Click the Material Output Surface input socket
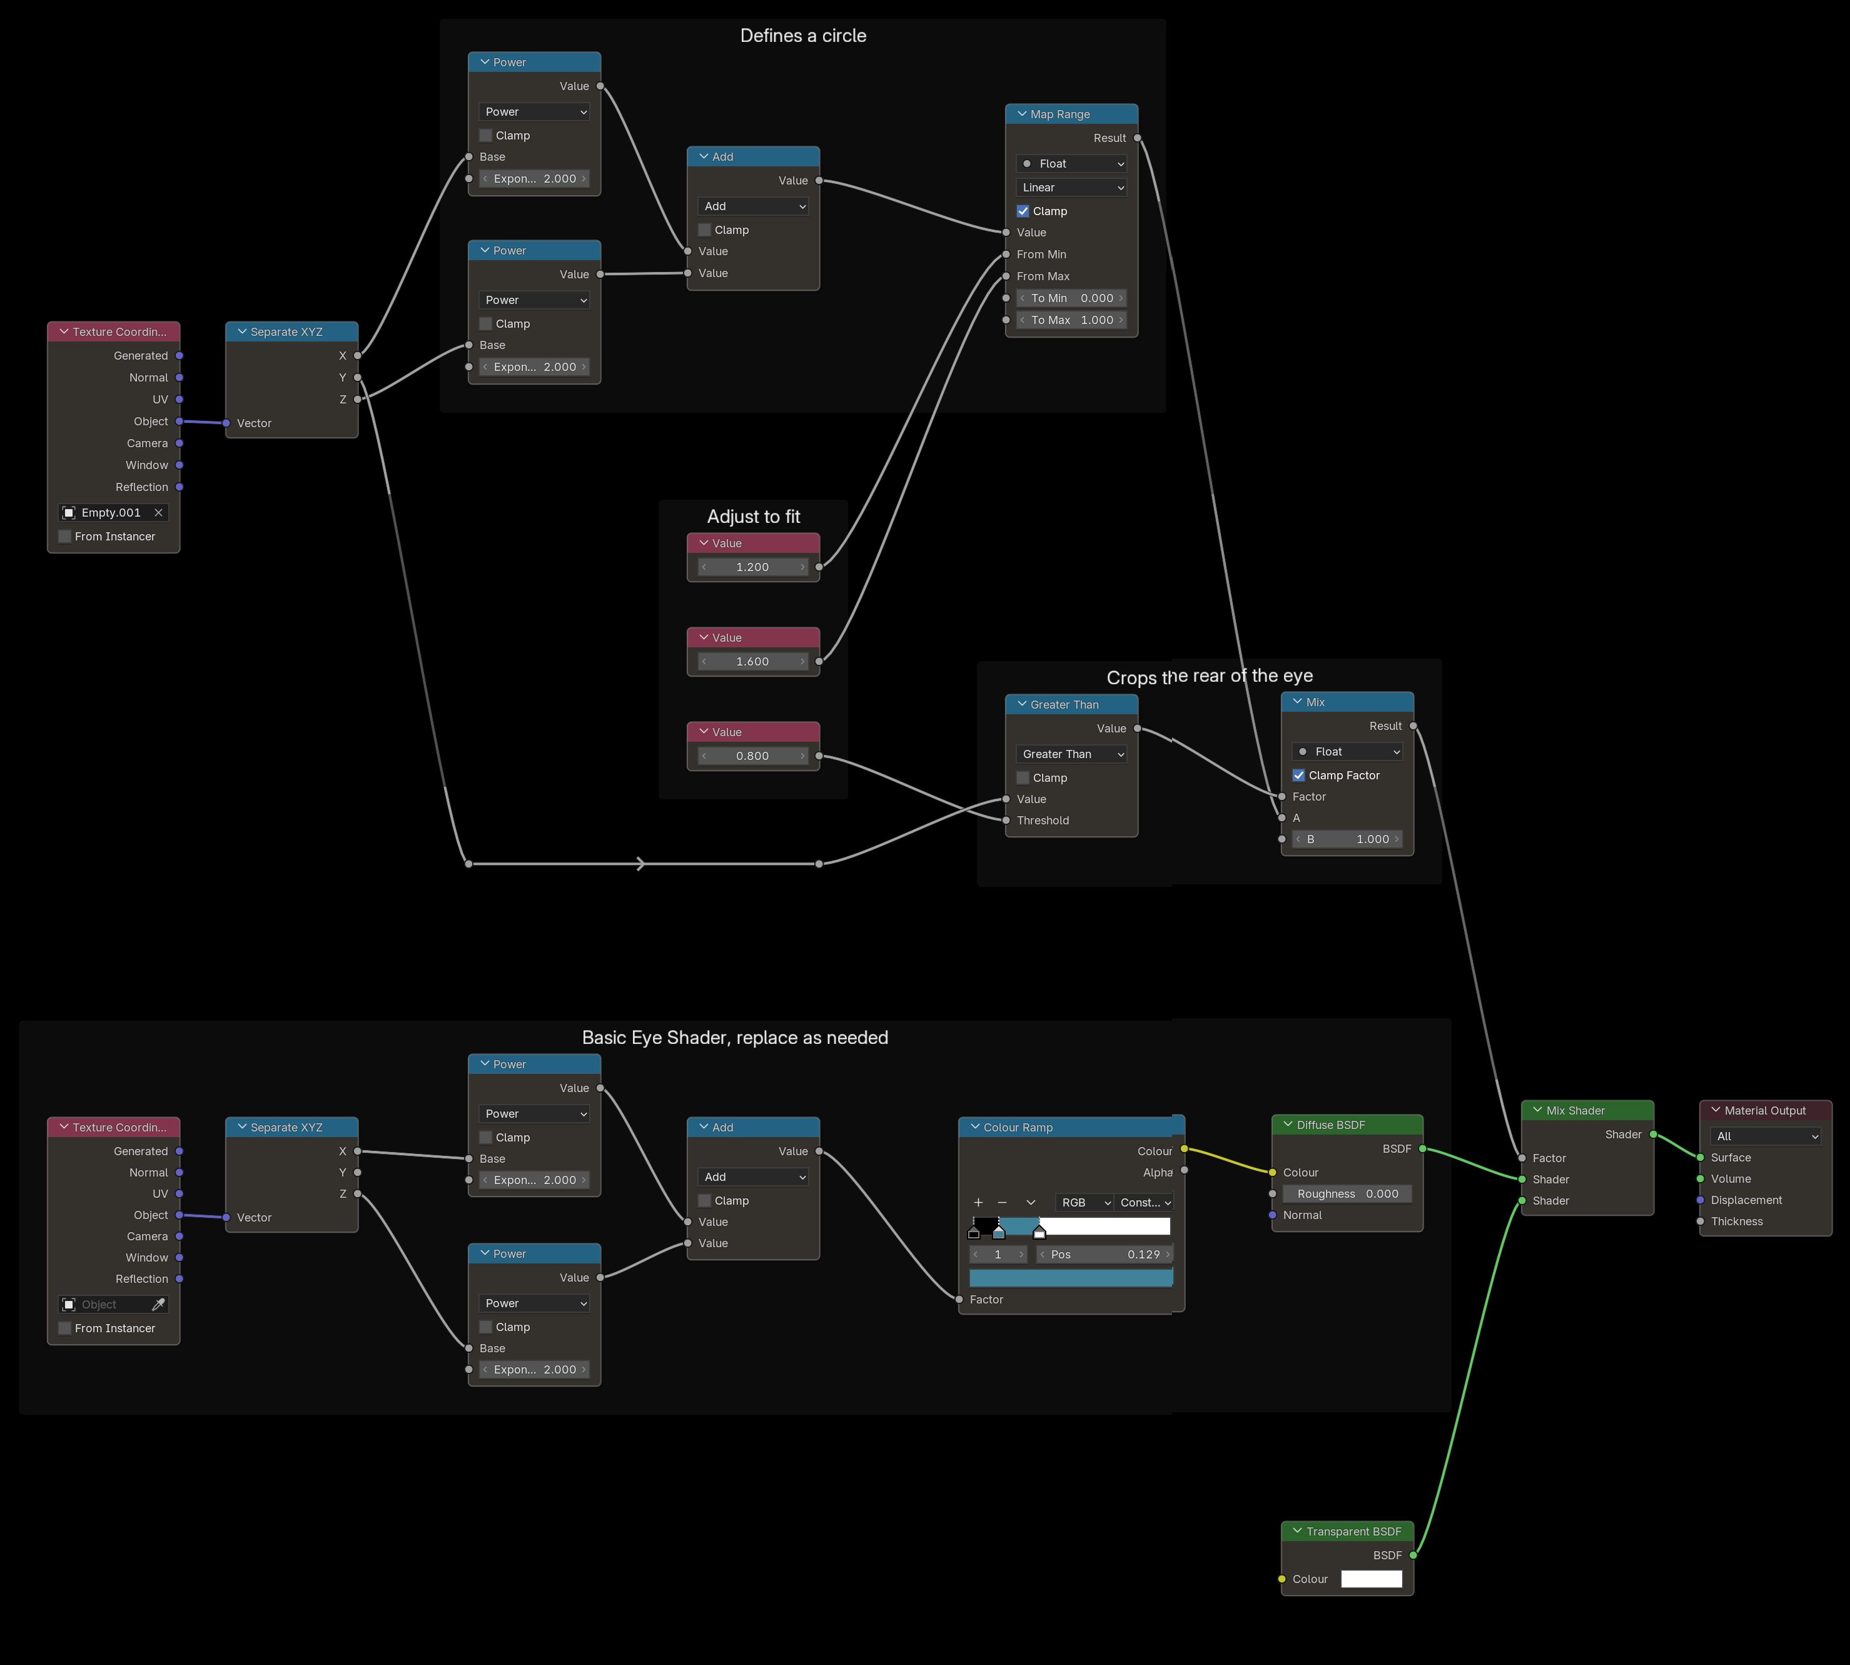The width and height of the screenshot is (1850, 1665). pos(1700,1157)
